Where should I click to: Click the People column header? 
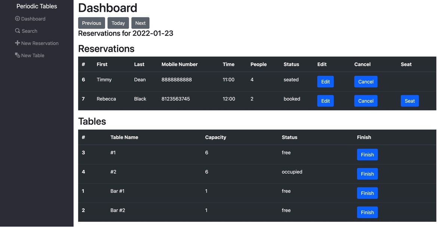coord(258,64)
